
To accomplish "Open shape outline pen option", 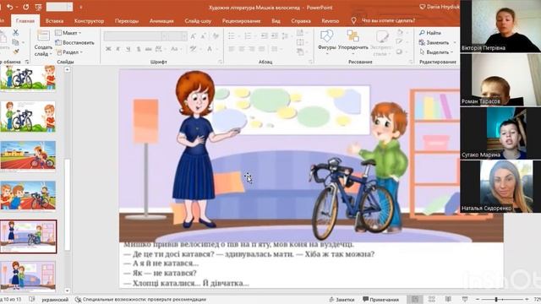I will 400,42.
